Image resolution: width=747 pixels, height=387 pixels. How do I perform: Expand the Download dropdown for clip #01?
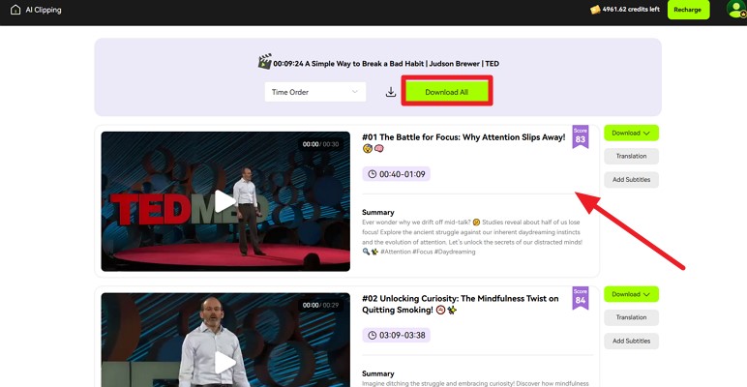631,133
